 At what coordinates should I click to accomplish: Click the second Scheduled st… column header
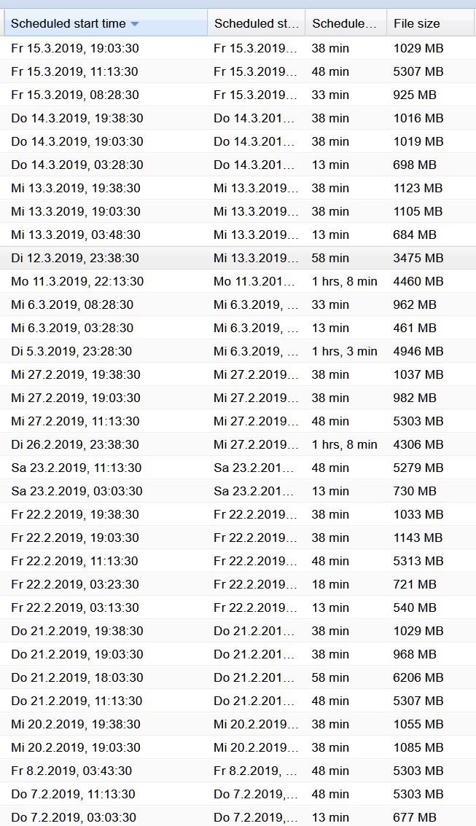[x=256, y=23]
